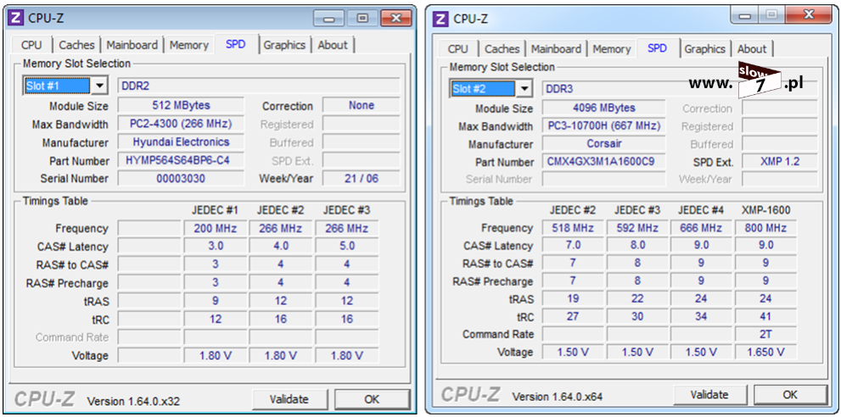841x417 pixels.
Task: Open Memory tab in left window
Action: [188, 45]
